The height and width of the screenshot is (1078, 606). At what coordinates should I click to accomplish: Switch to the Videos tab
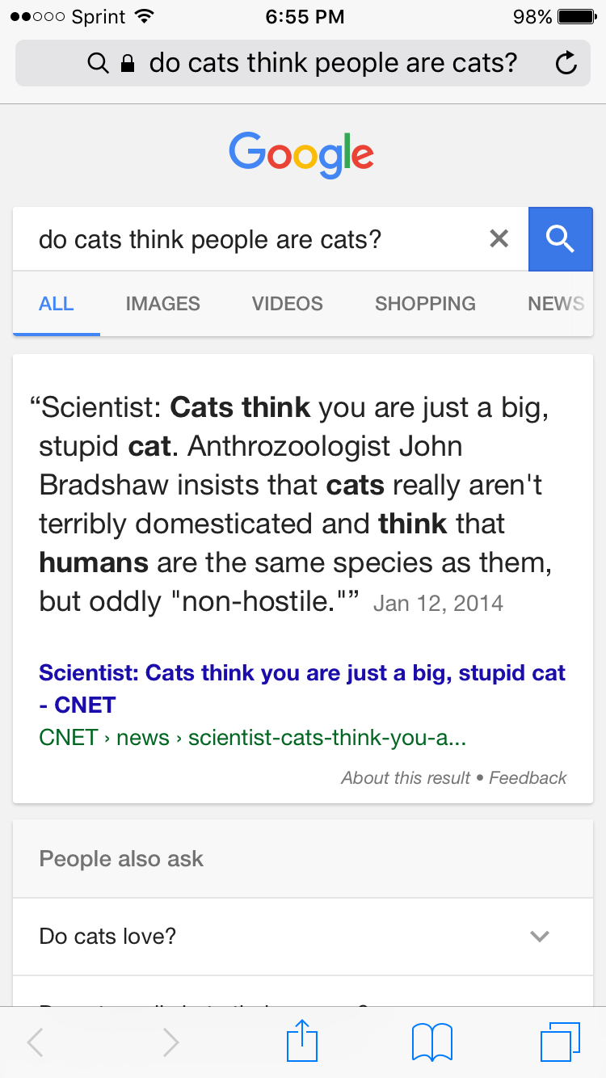click(x=288, y=304)
